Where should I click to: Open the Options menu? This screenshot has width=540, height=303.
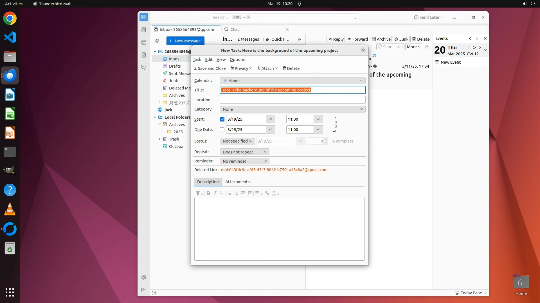237,59
